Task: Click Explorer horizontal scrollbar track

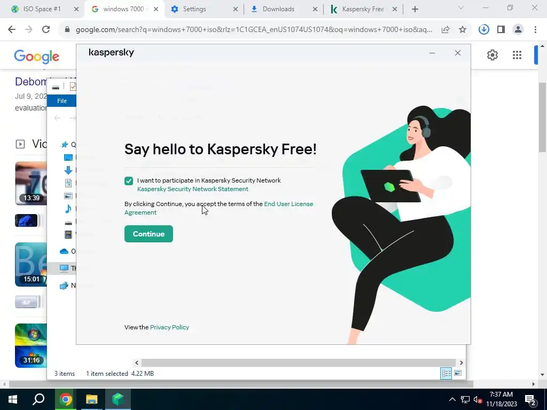Action: click(x=299, y=363)
